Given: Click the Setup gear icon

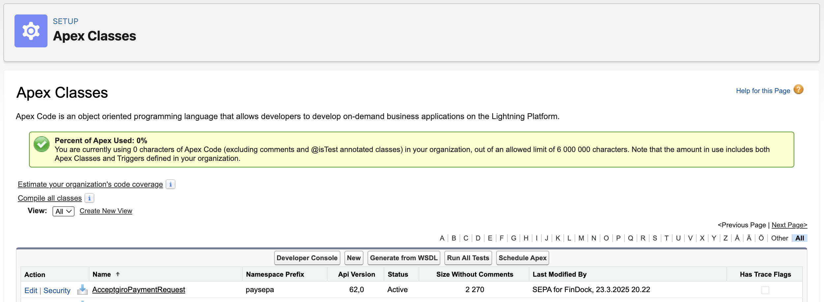Looking at the screenshot, I should (x=31, y=31).
